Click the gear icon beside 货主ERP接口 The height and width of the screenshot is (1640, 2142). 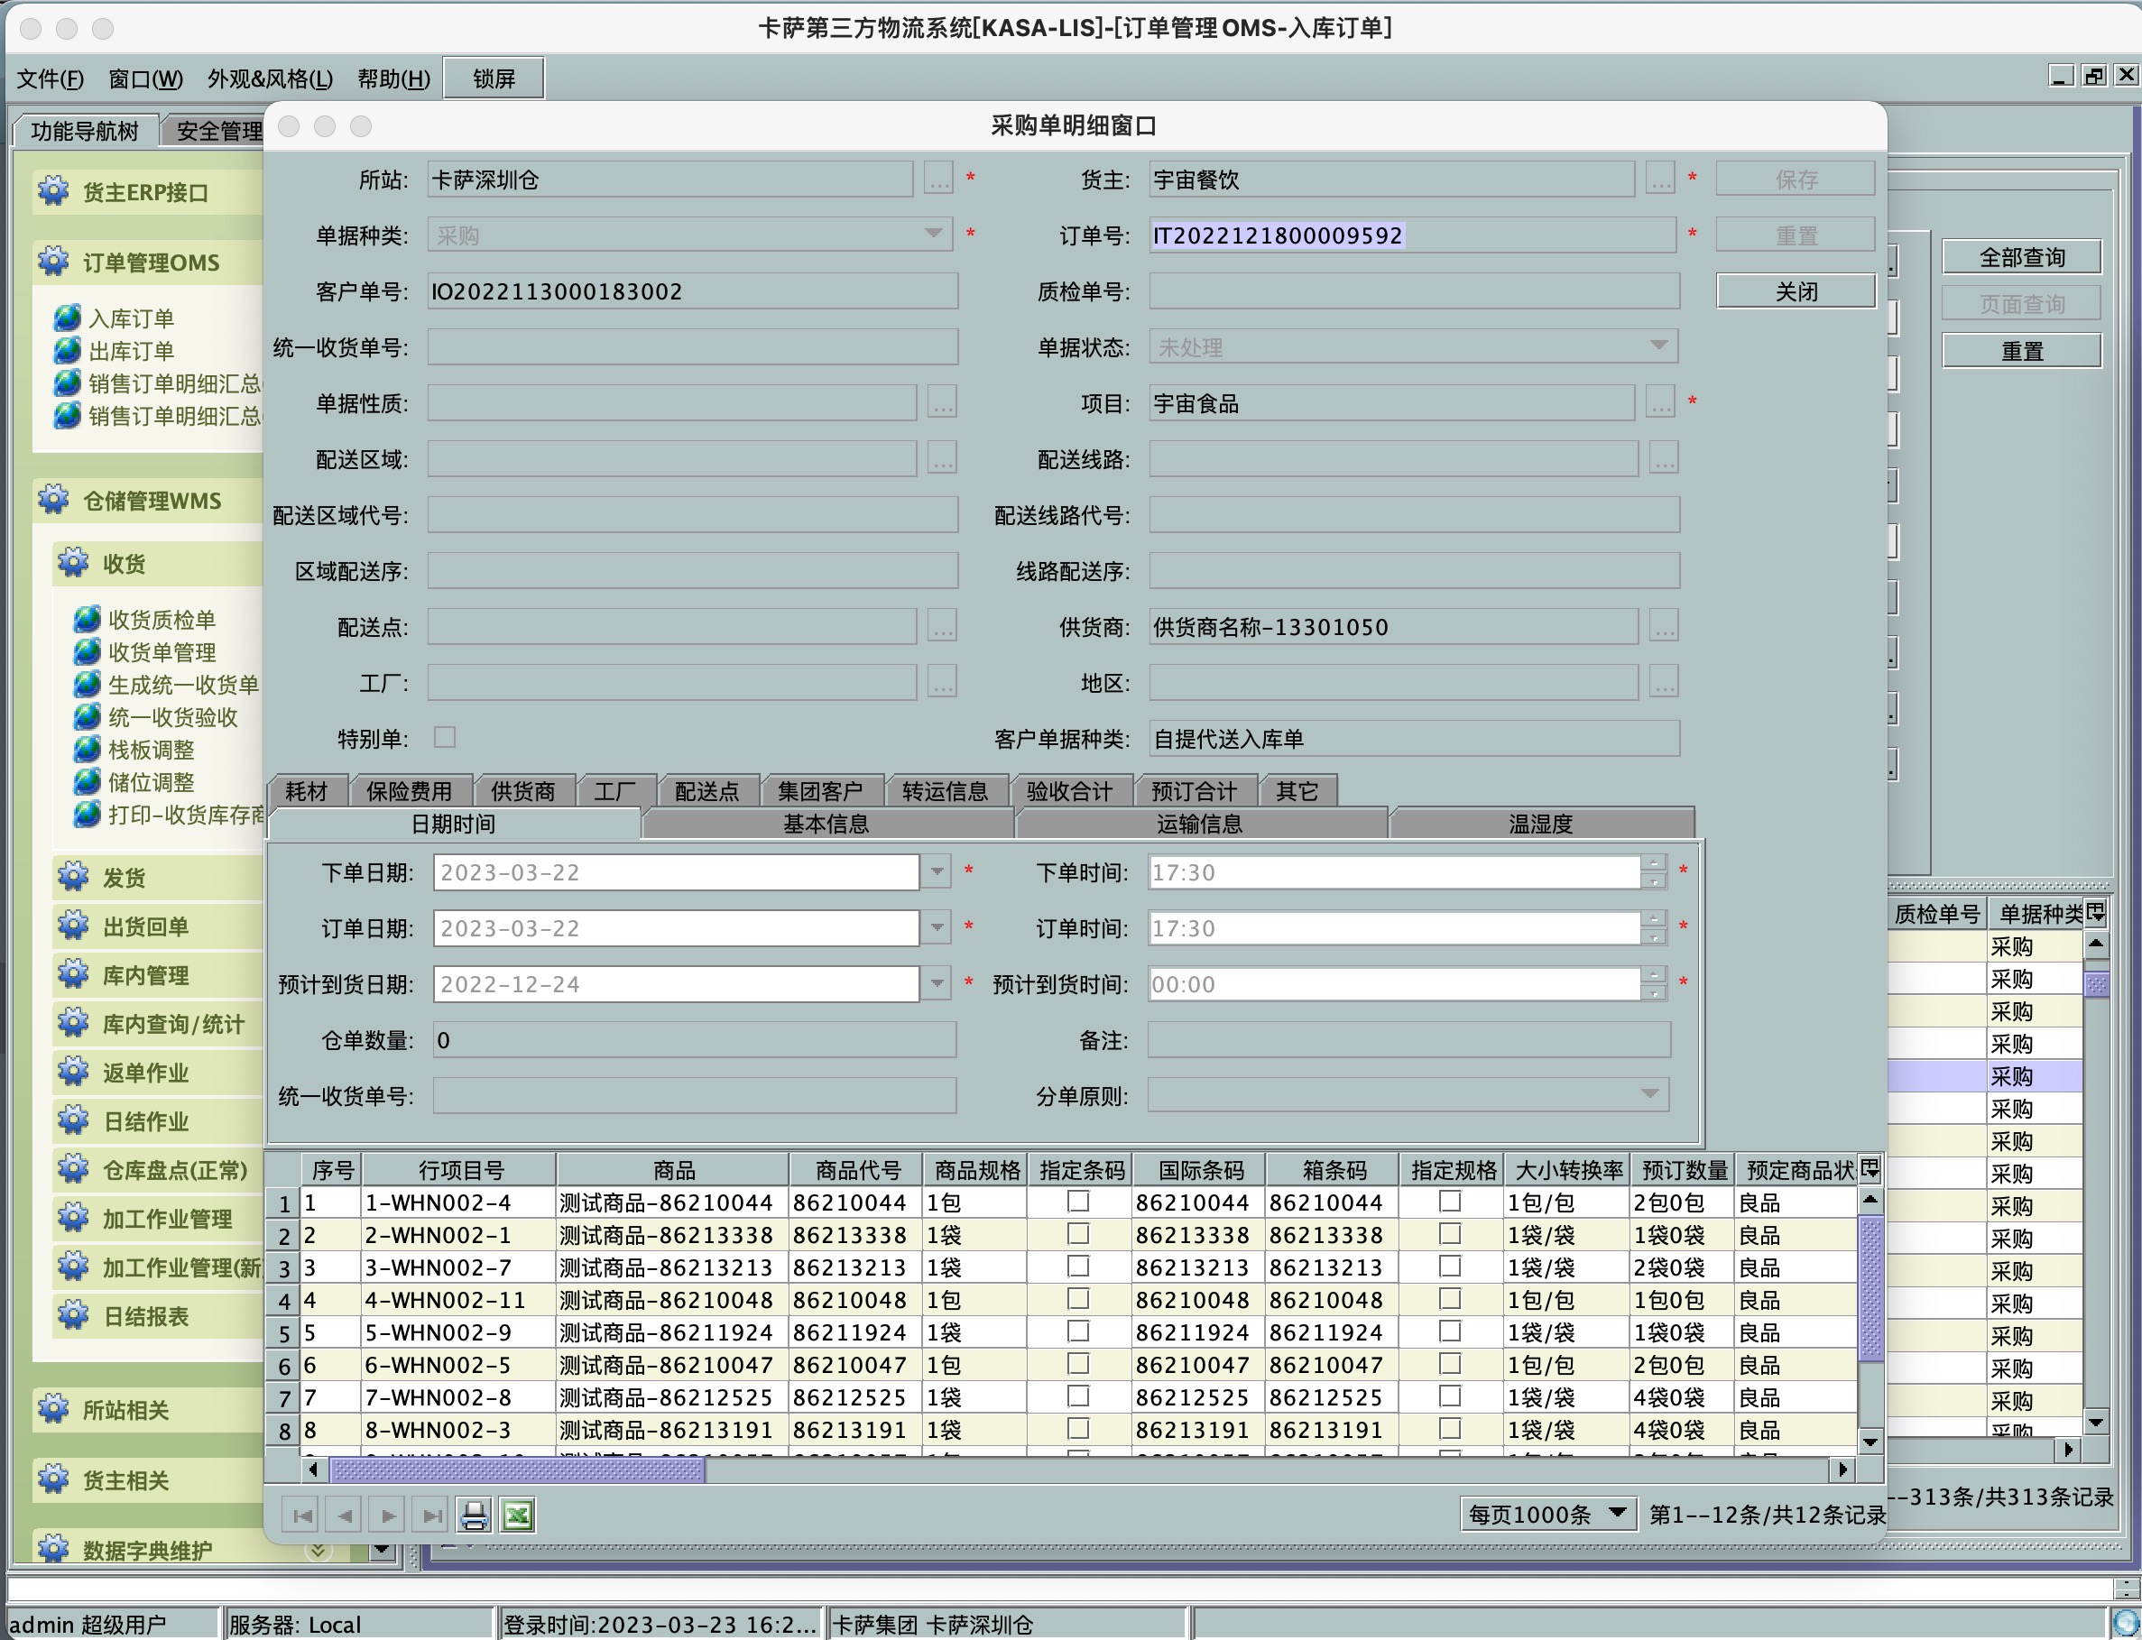pyautogui.click(x=54, y=191)
